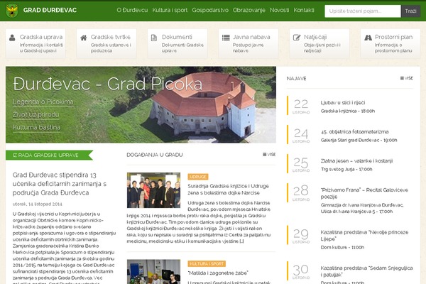Viewport: 426px width, 284px height.
Task: Click the DOGAĐANJA U GRADU heading
Action: [x=155, y=155]
